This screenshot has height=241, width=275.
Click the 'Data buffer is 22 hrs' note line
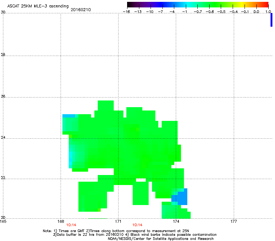(x=135, y=235)
